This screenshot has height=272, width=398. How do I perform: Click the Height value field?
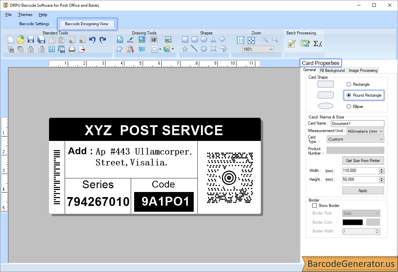point(361,179)
